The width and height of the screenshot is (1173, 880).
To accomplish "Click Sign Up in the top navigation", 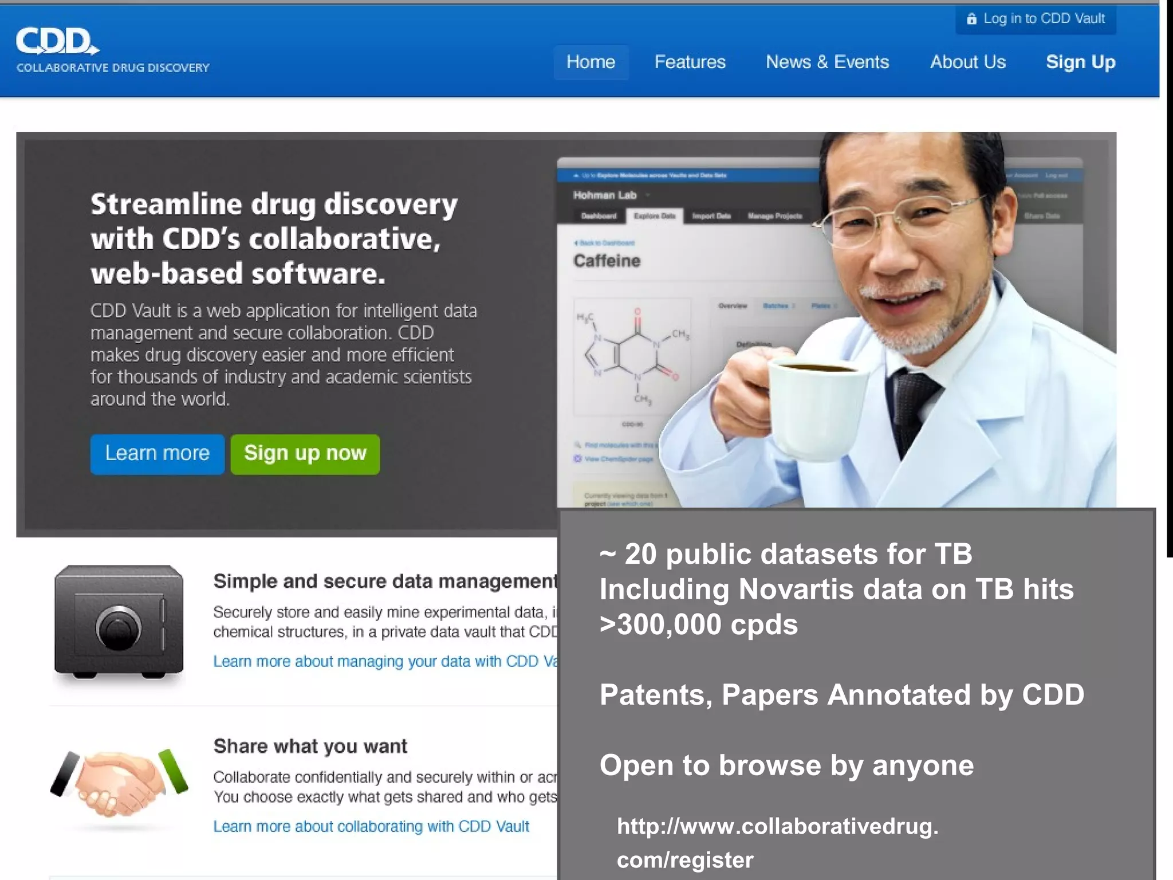I will 1080,62.
